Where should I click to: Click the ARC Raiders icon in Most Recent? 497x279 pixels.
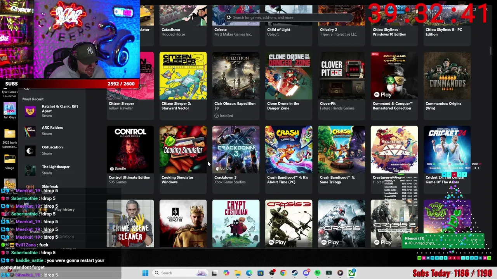30,131
